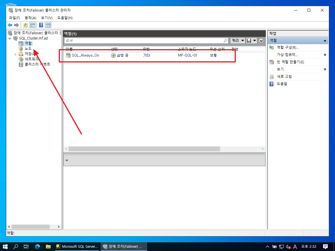Collapse the SQL_Cluster.mf.ad tree node
Screen dimensions: 335x251
[10, 38]
